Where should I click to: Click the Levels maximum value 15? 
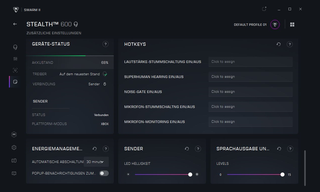click(x=289, y=175)
